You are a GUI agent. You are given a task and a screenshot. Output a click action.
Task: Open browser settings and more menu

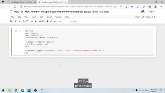click(x=161, y=6)
